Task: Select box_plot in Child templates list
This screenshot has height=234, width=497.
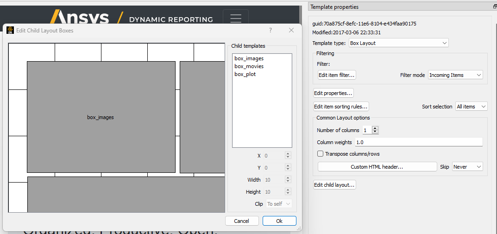Action: [245, 74]
